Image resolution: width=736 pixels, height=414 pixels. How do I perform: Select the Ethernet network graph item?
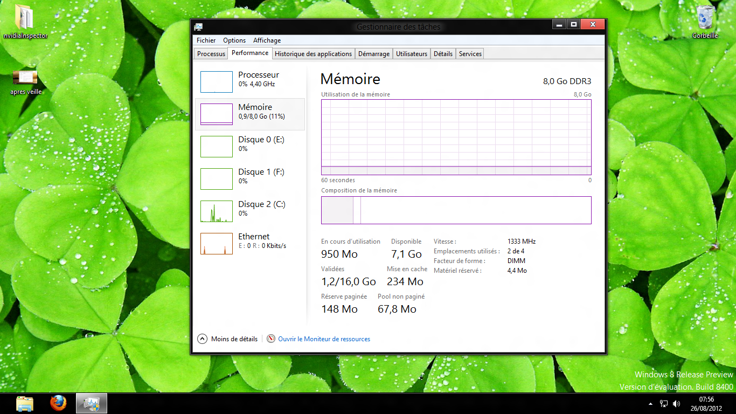217,244
